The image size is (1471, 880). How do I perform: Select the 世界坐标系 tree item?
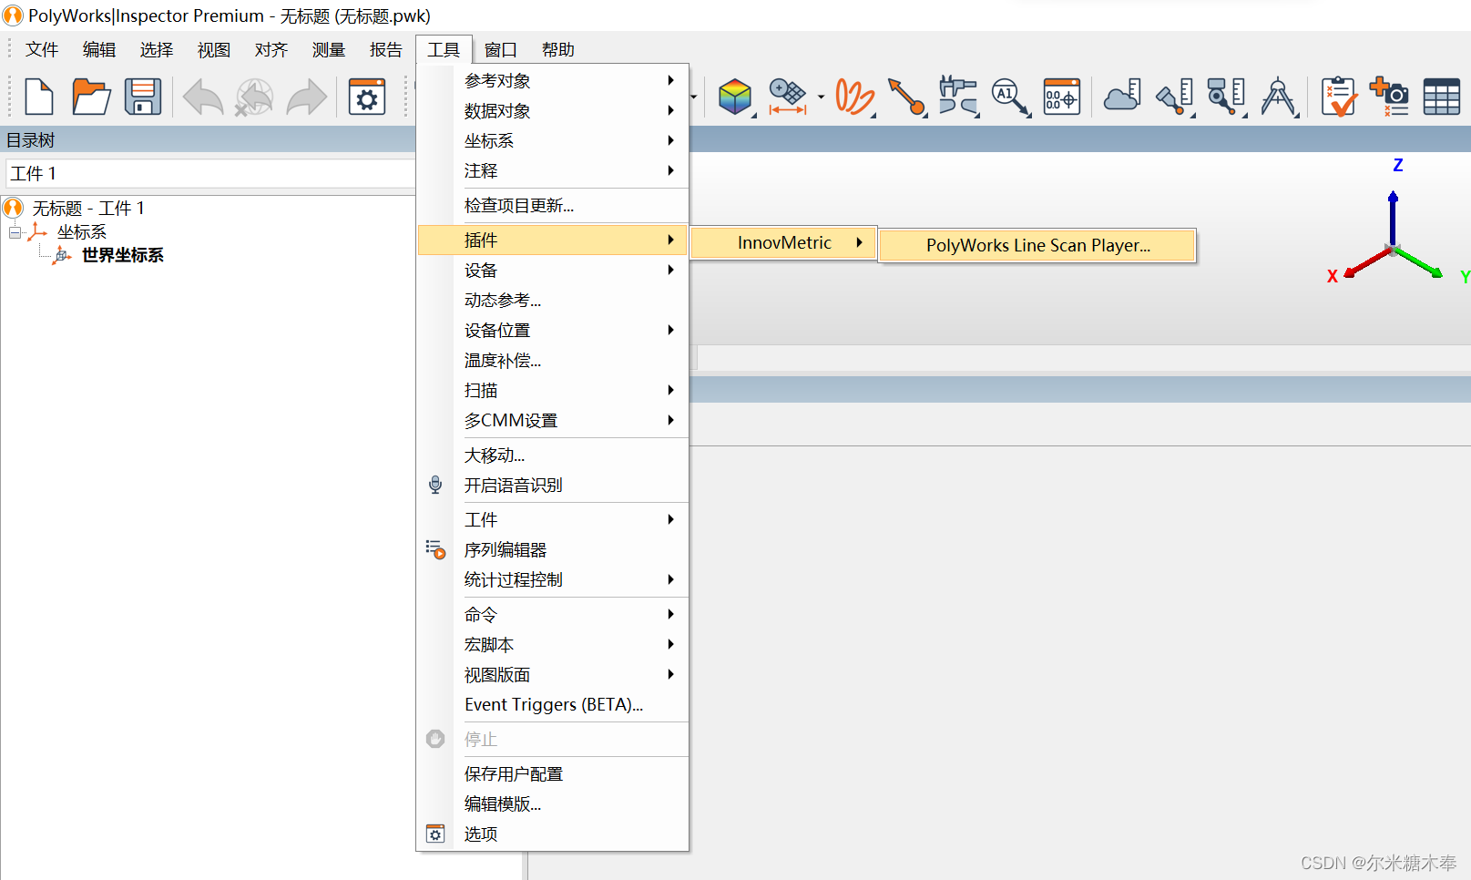click(x=122, y=255)
